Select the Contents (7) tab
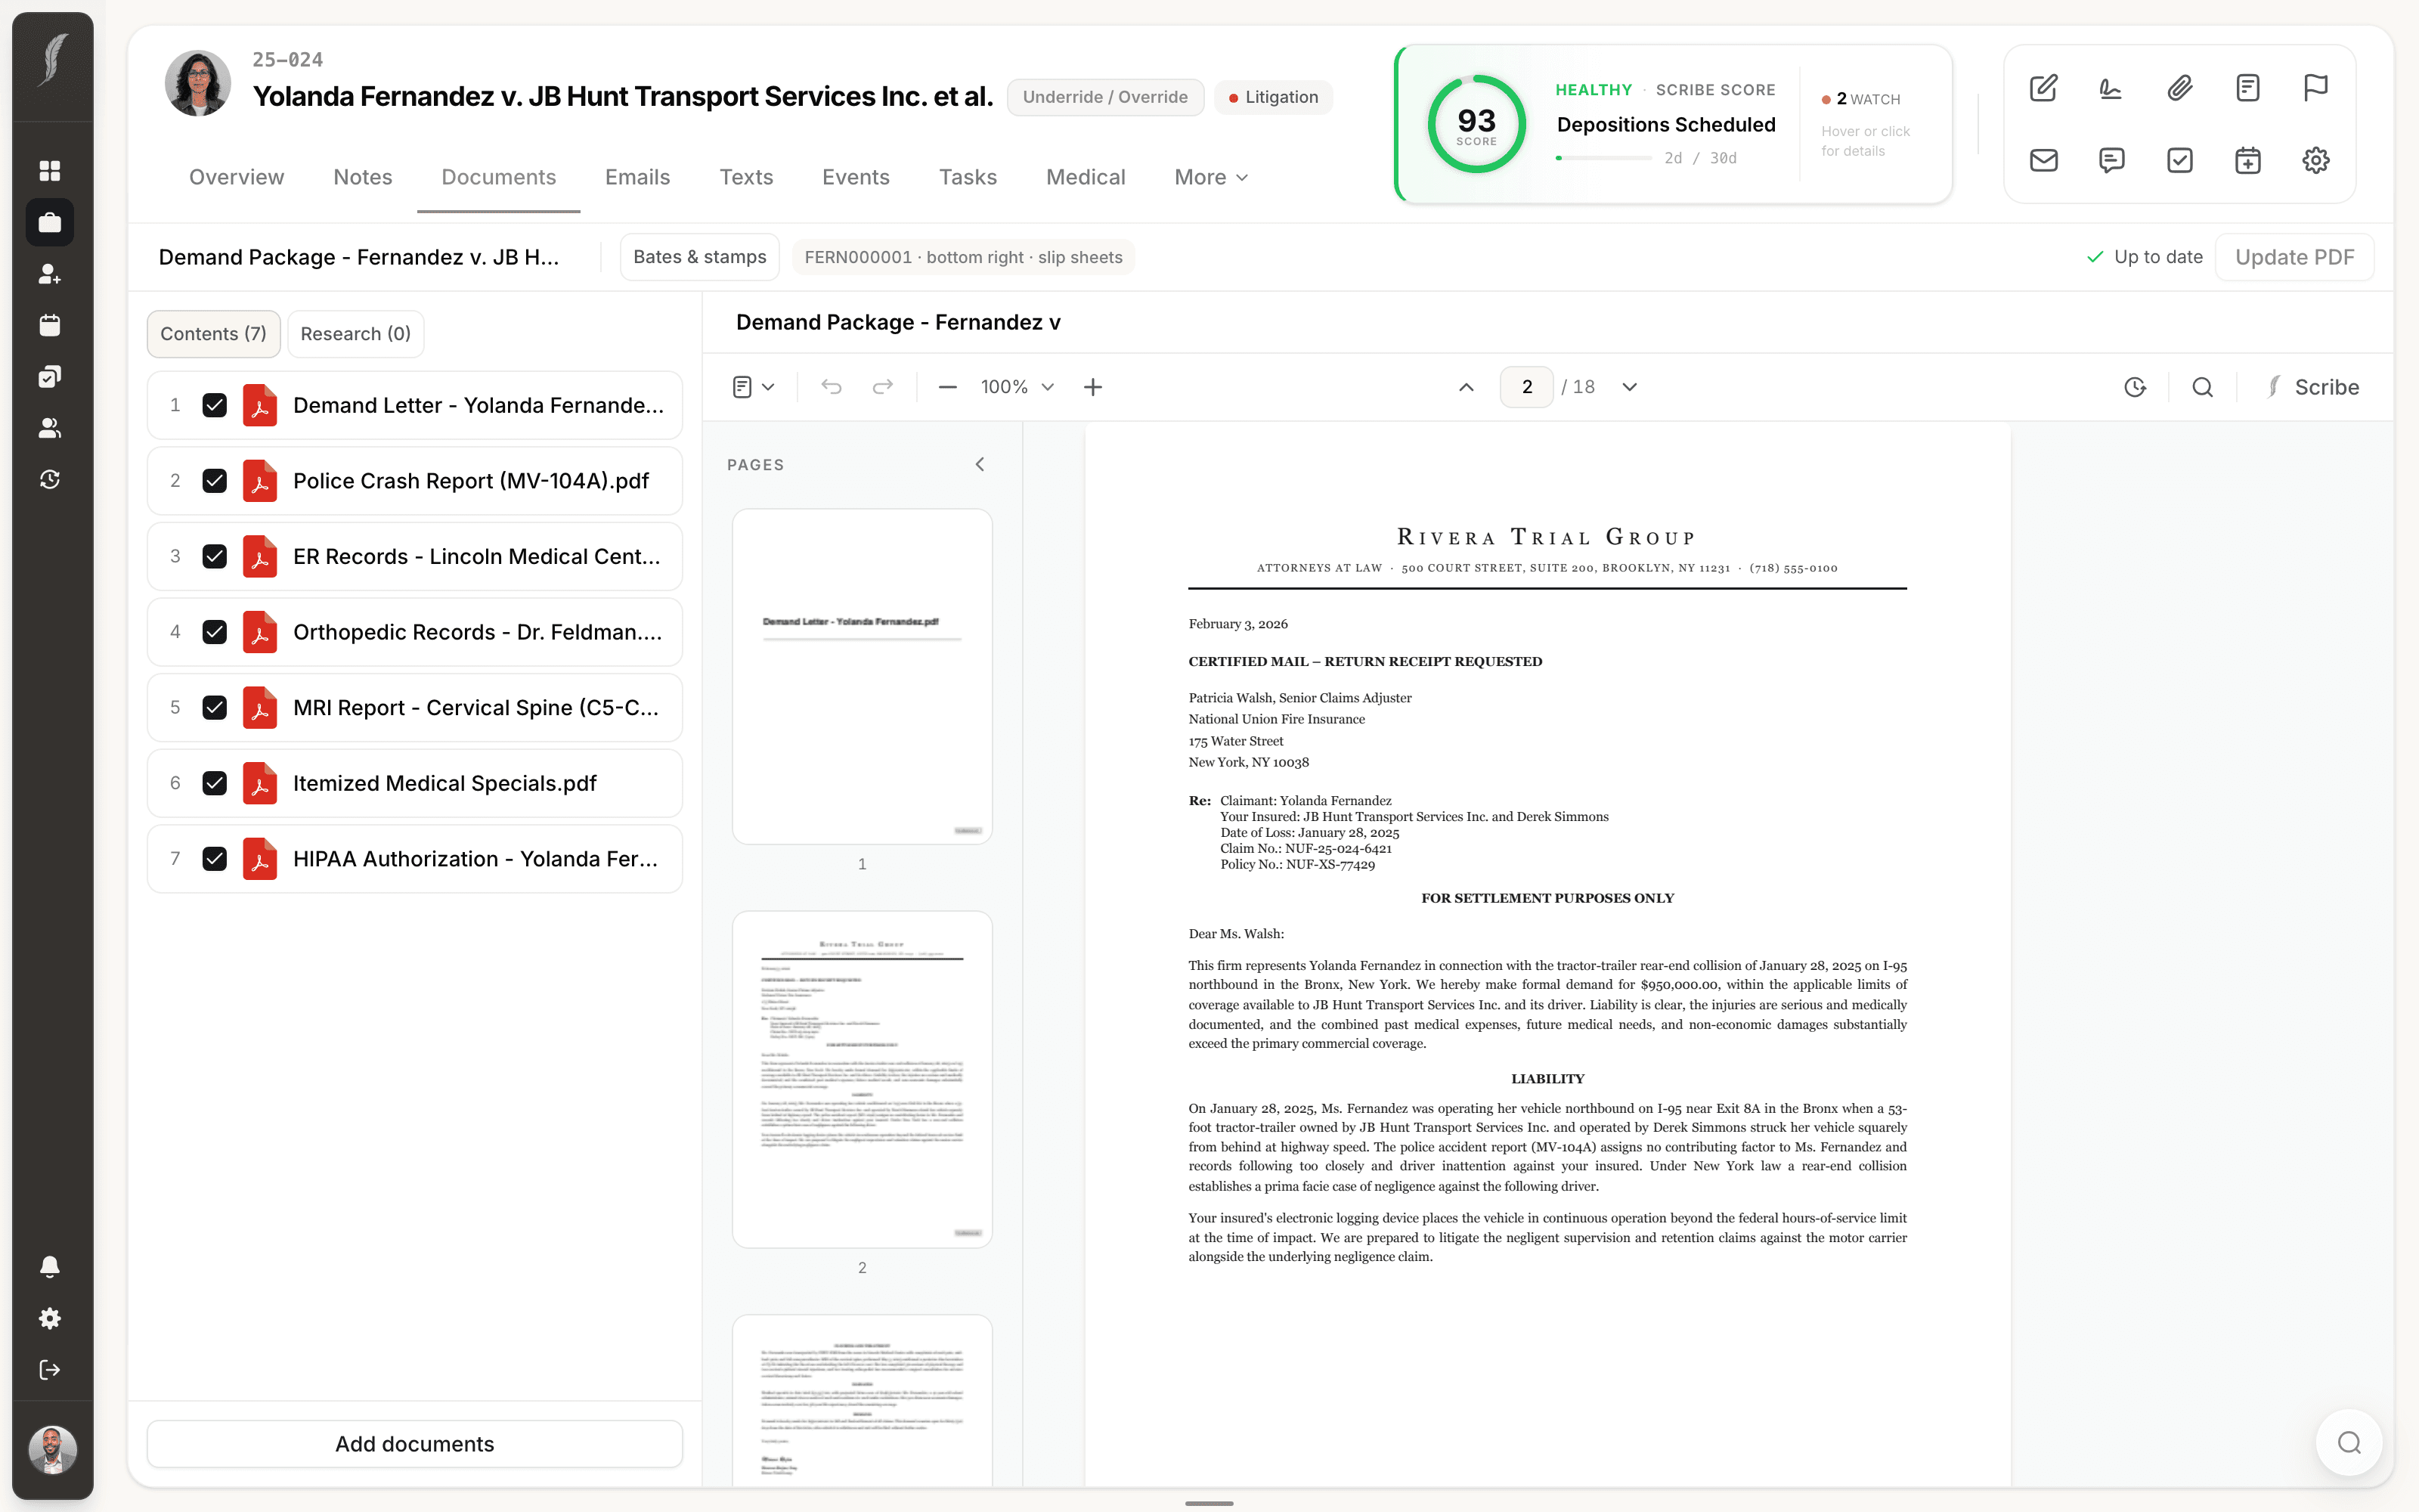This screenshot has width=2419, height=1512. (x=213, y=334)
